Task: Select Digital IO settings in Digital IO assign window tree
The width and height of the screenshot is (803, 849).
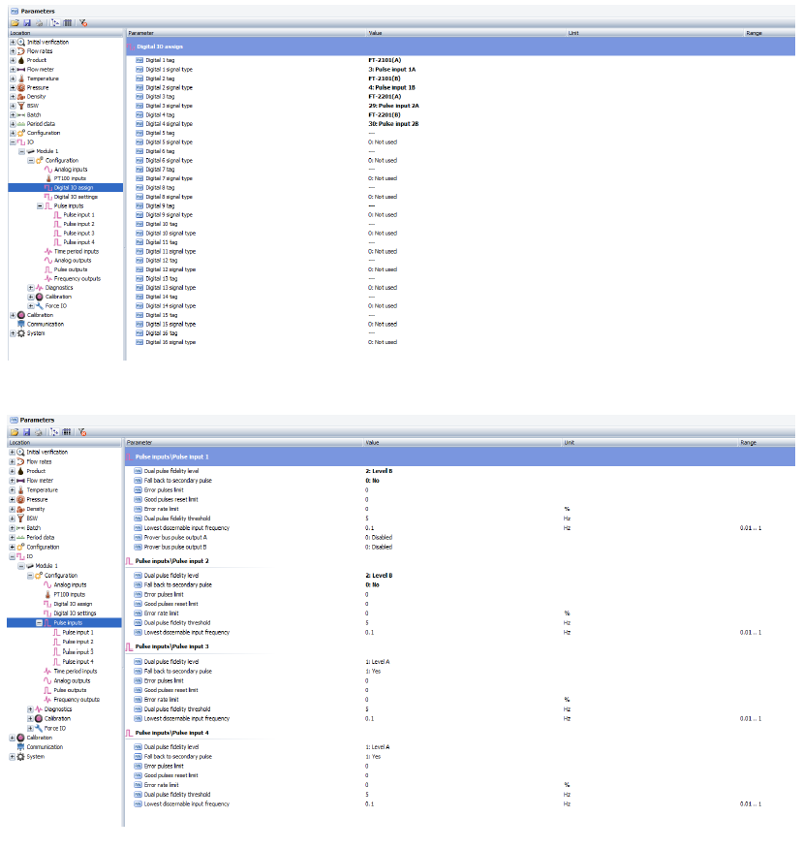Action: [x=76, y=197]
